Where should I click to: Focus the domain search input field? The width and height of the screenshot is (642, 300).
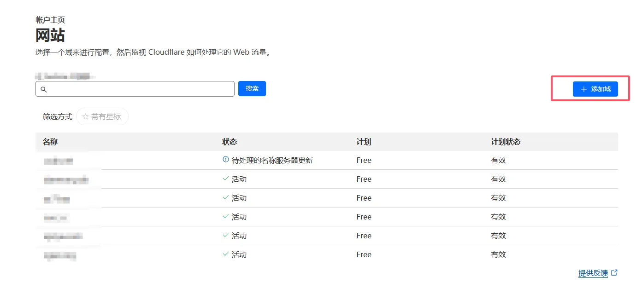(138, 89)
